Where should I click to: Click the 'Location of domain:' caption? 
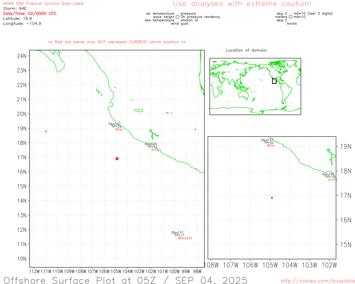tap(247, 50)
